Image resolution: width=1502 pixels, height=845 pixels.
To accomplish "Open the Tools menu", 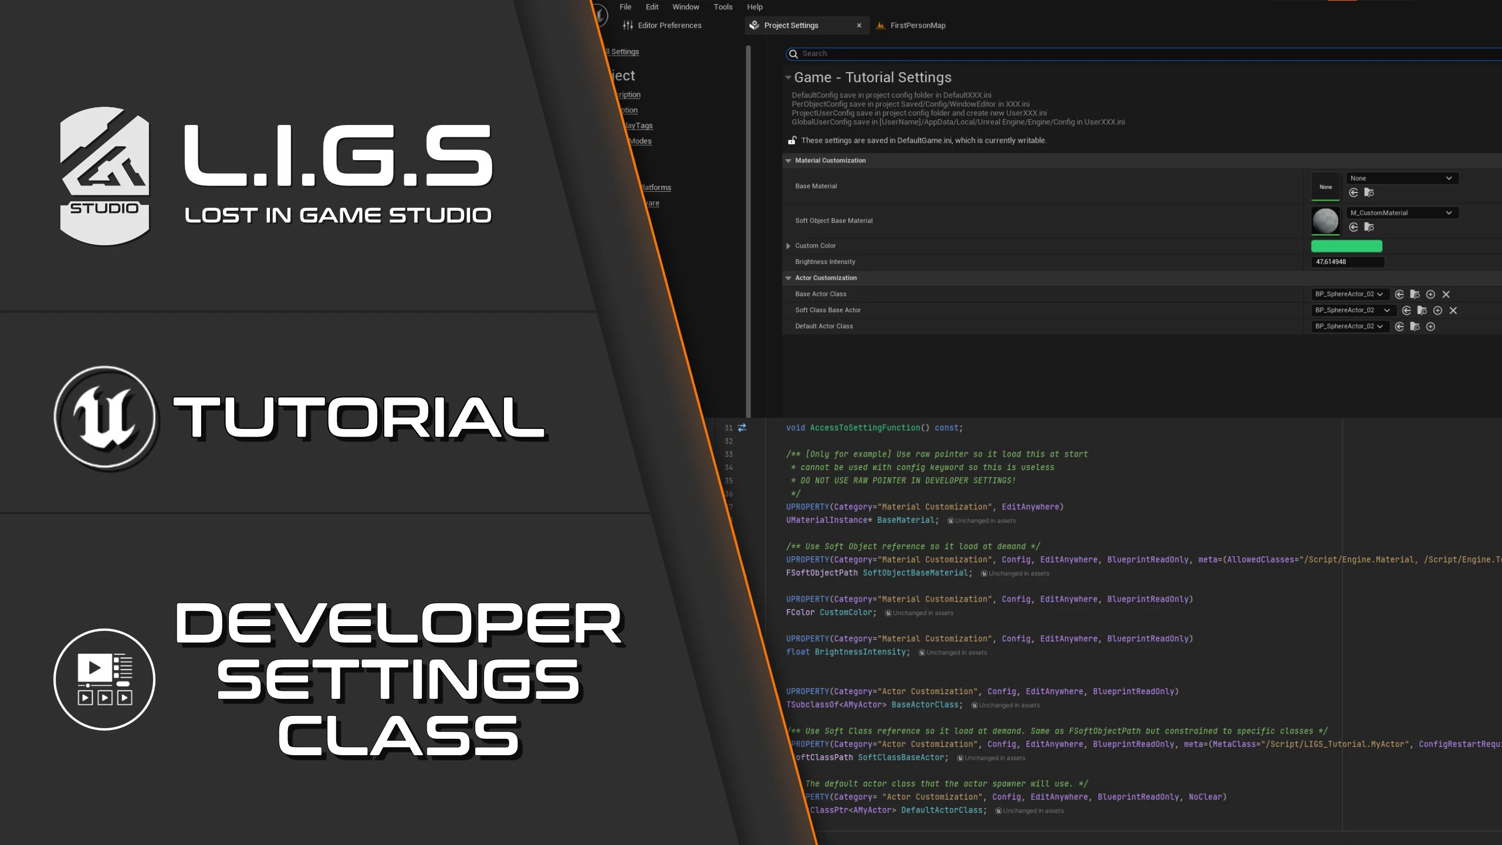I will click(x=723, y=7).
